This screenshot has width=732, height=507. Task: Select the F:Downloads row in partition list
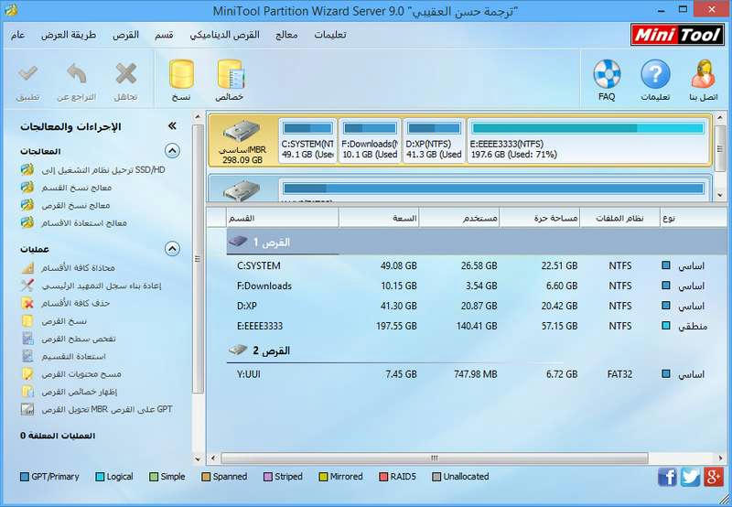[476, 286]
